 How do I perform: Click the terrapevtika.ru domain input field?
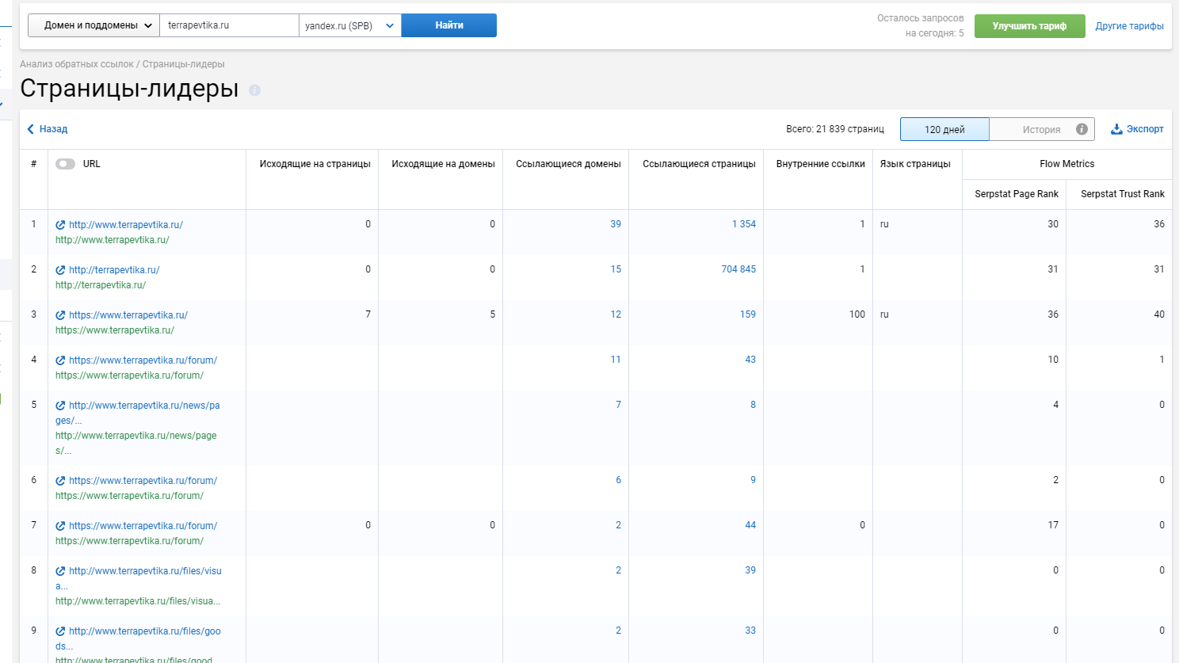tap(229, 25)
